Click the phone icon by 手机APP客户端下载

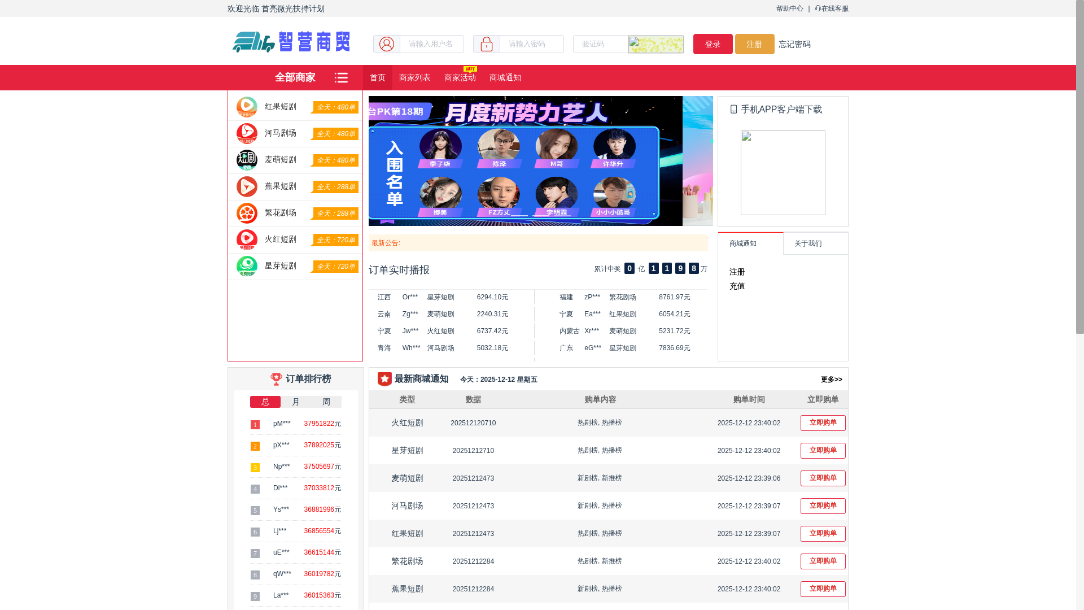(x=734, y=110)
